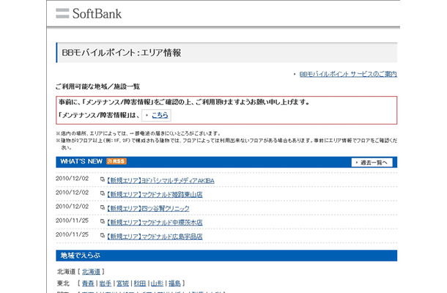Open 【新規エリア】四ッ谷腎クリニック link
Image resolution: width=447 pixels, height=293 pixels.
point(148,208)
